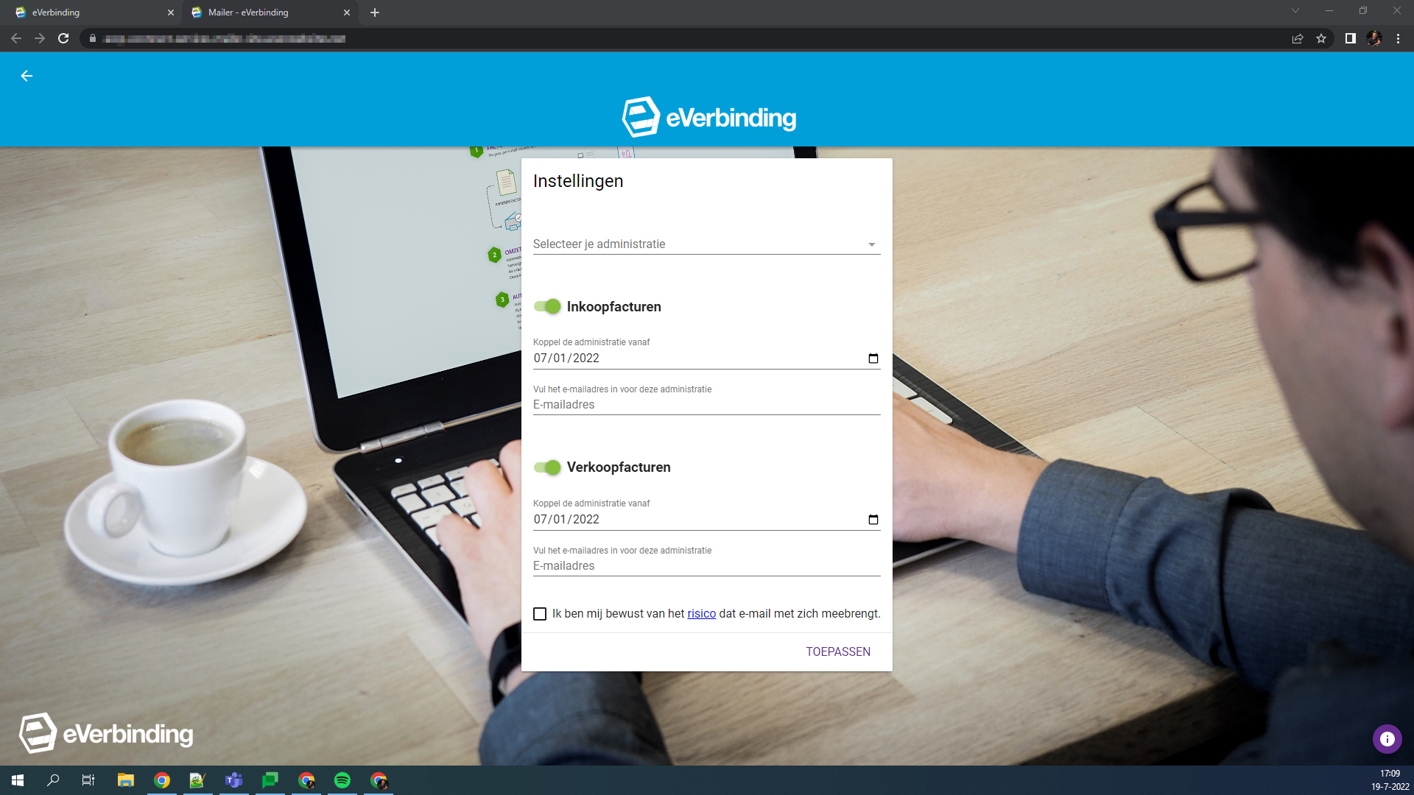Viewport: 1414px width, 795px height.
Task: Close the Mailer - eVerbinding tab
Action: (x=347, y=13)
